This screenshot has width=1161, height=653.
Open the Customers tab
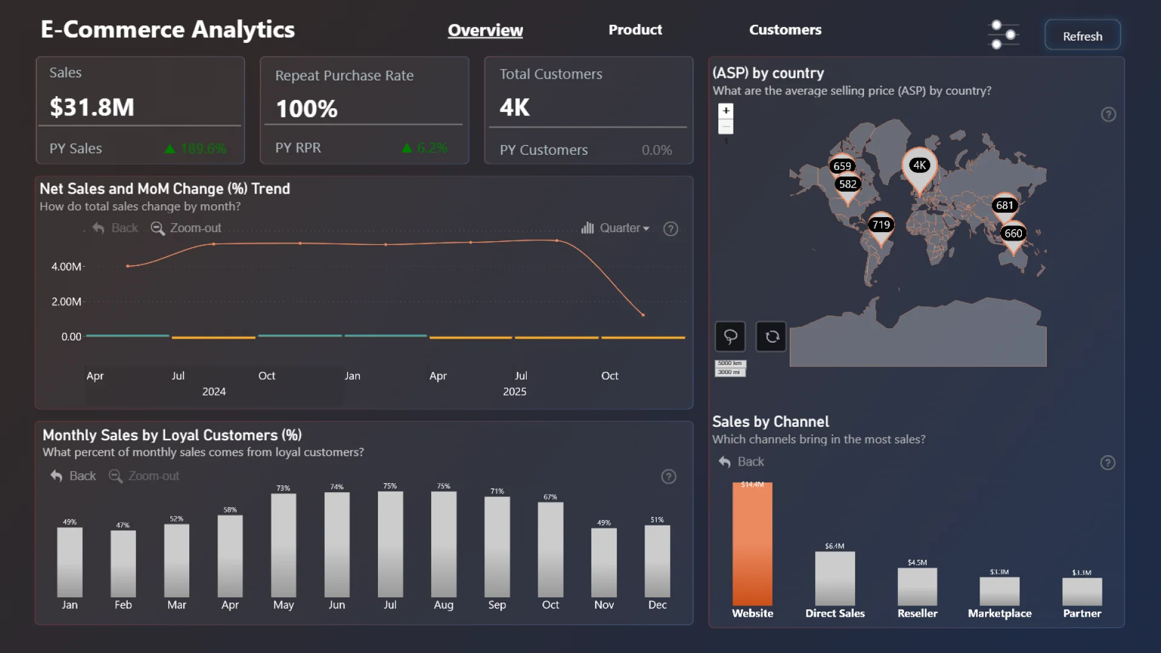pos(785,30)
